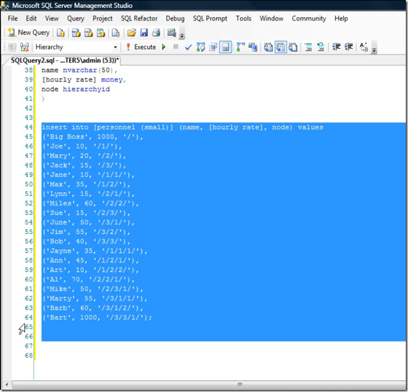Open the Community menu
Image resolution: width=408 pixels, height=392 pixels.
tap(309, 18)
